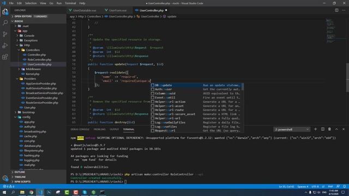
Task: Expand the Exceptions folder
Action: 38,40
